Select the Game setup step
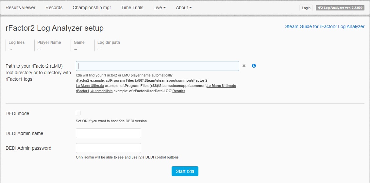 79,45
